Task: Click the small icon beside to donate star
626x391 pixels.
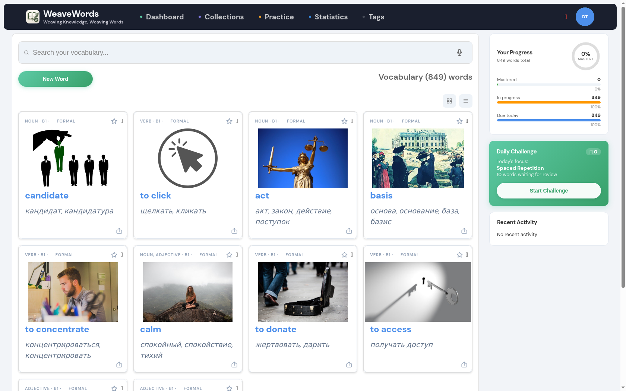Action: tap(352, 255)
